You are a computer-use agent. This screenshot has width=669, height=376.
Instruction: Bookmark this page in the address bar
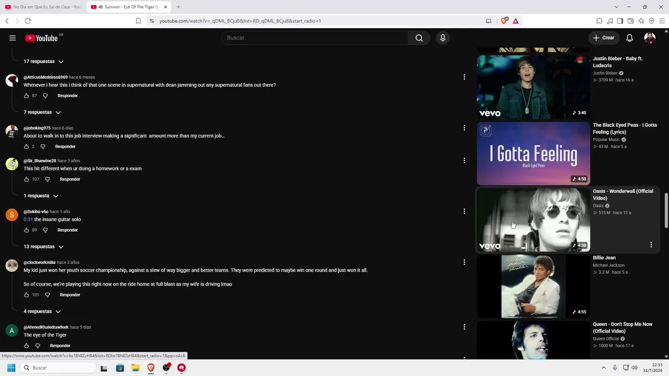tap(138, 21)
